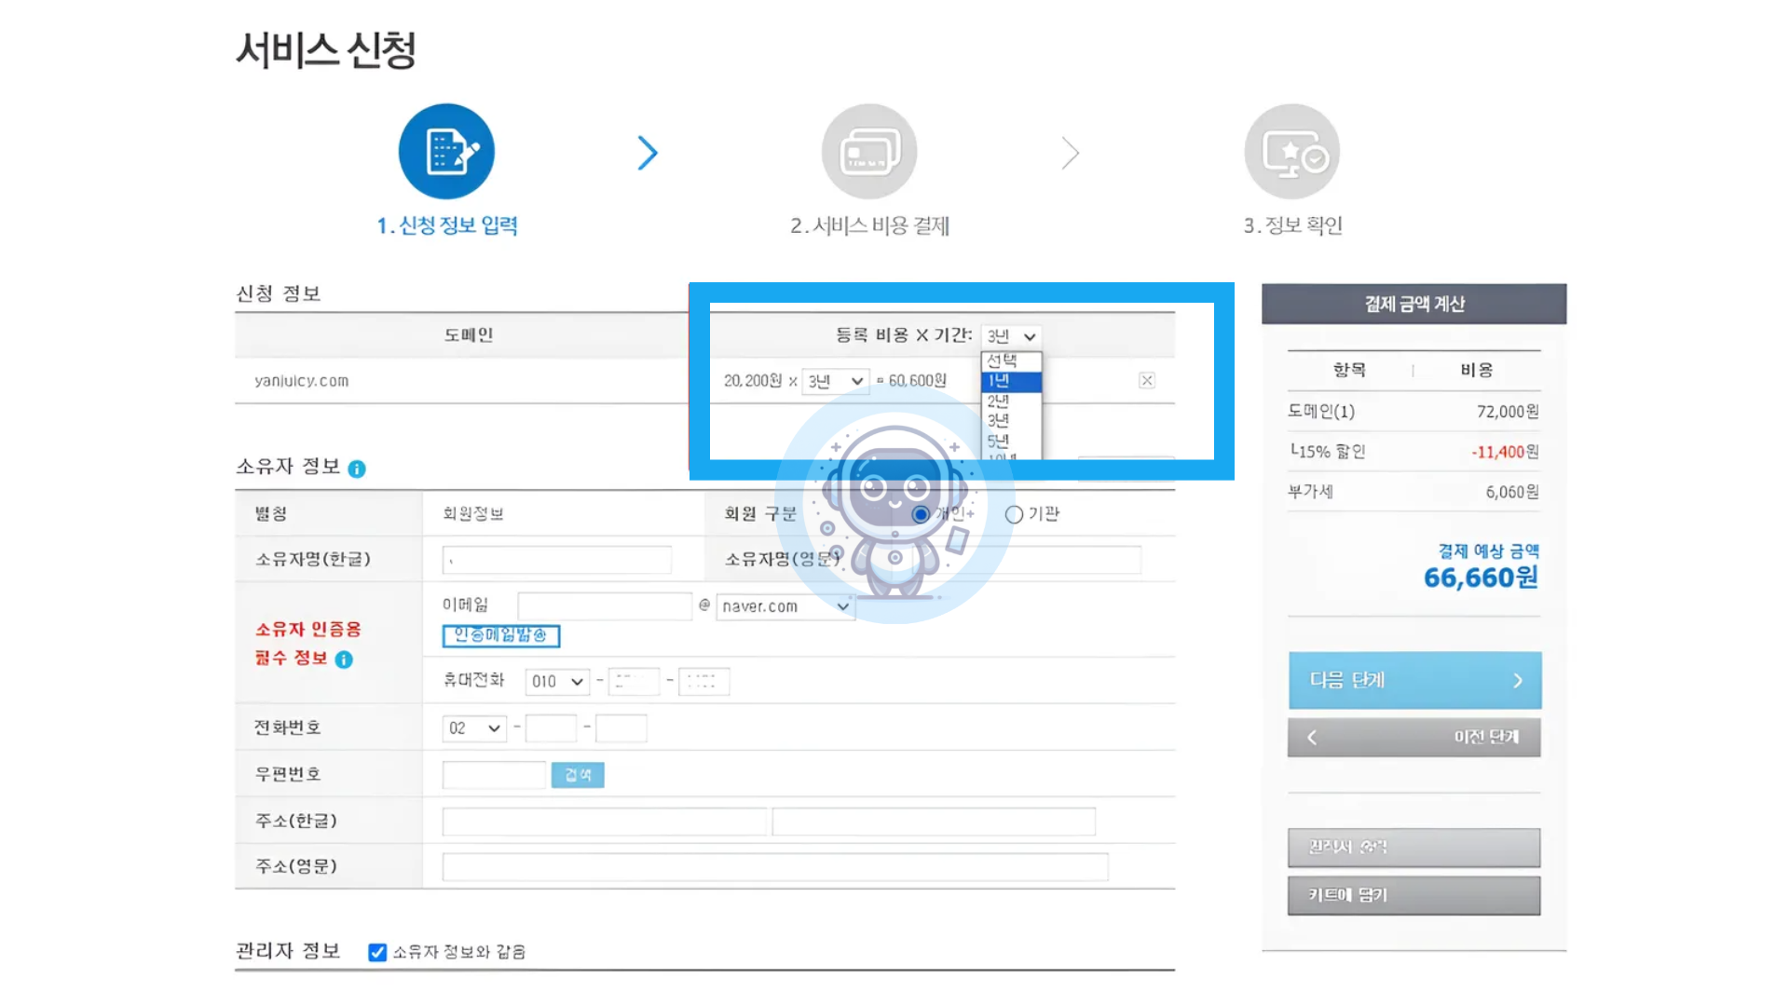The height and width of the screenshot is (1006, 1789).
Task: Click info icon beside 필수 정보 label
Action: click(x=344, y=659)
